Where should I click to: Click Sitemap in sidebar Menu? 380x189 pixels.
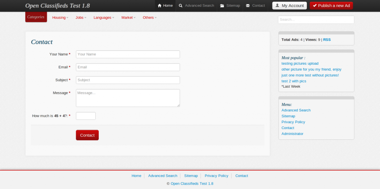pos(288,116)
